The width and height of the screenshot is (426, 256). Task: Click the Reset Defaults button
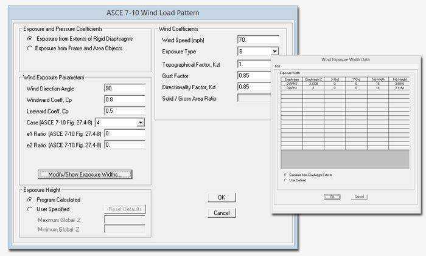pyautogui.click(x=125, y=209)
